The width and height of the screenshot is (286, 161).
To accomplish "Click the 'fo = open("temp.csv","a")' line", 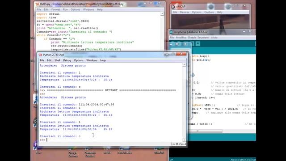I will tap(59, 25).
